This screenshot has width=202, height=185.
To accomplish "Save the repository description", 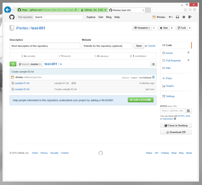I will pyautogui.click(x=139, y=46).
